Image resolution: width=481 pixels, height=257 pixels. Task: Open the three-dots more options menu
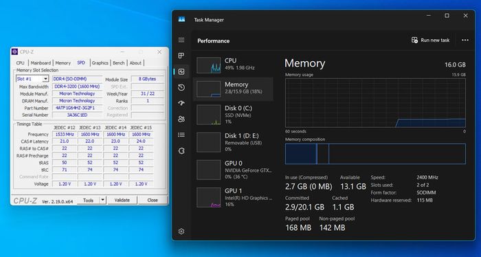coord(465,40)
